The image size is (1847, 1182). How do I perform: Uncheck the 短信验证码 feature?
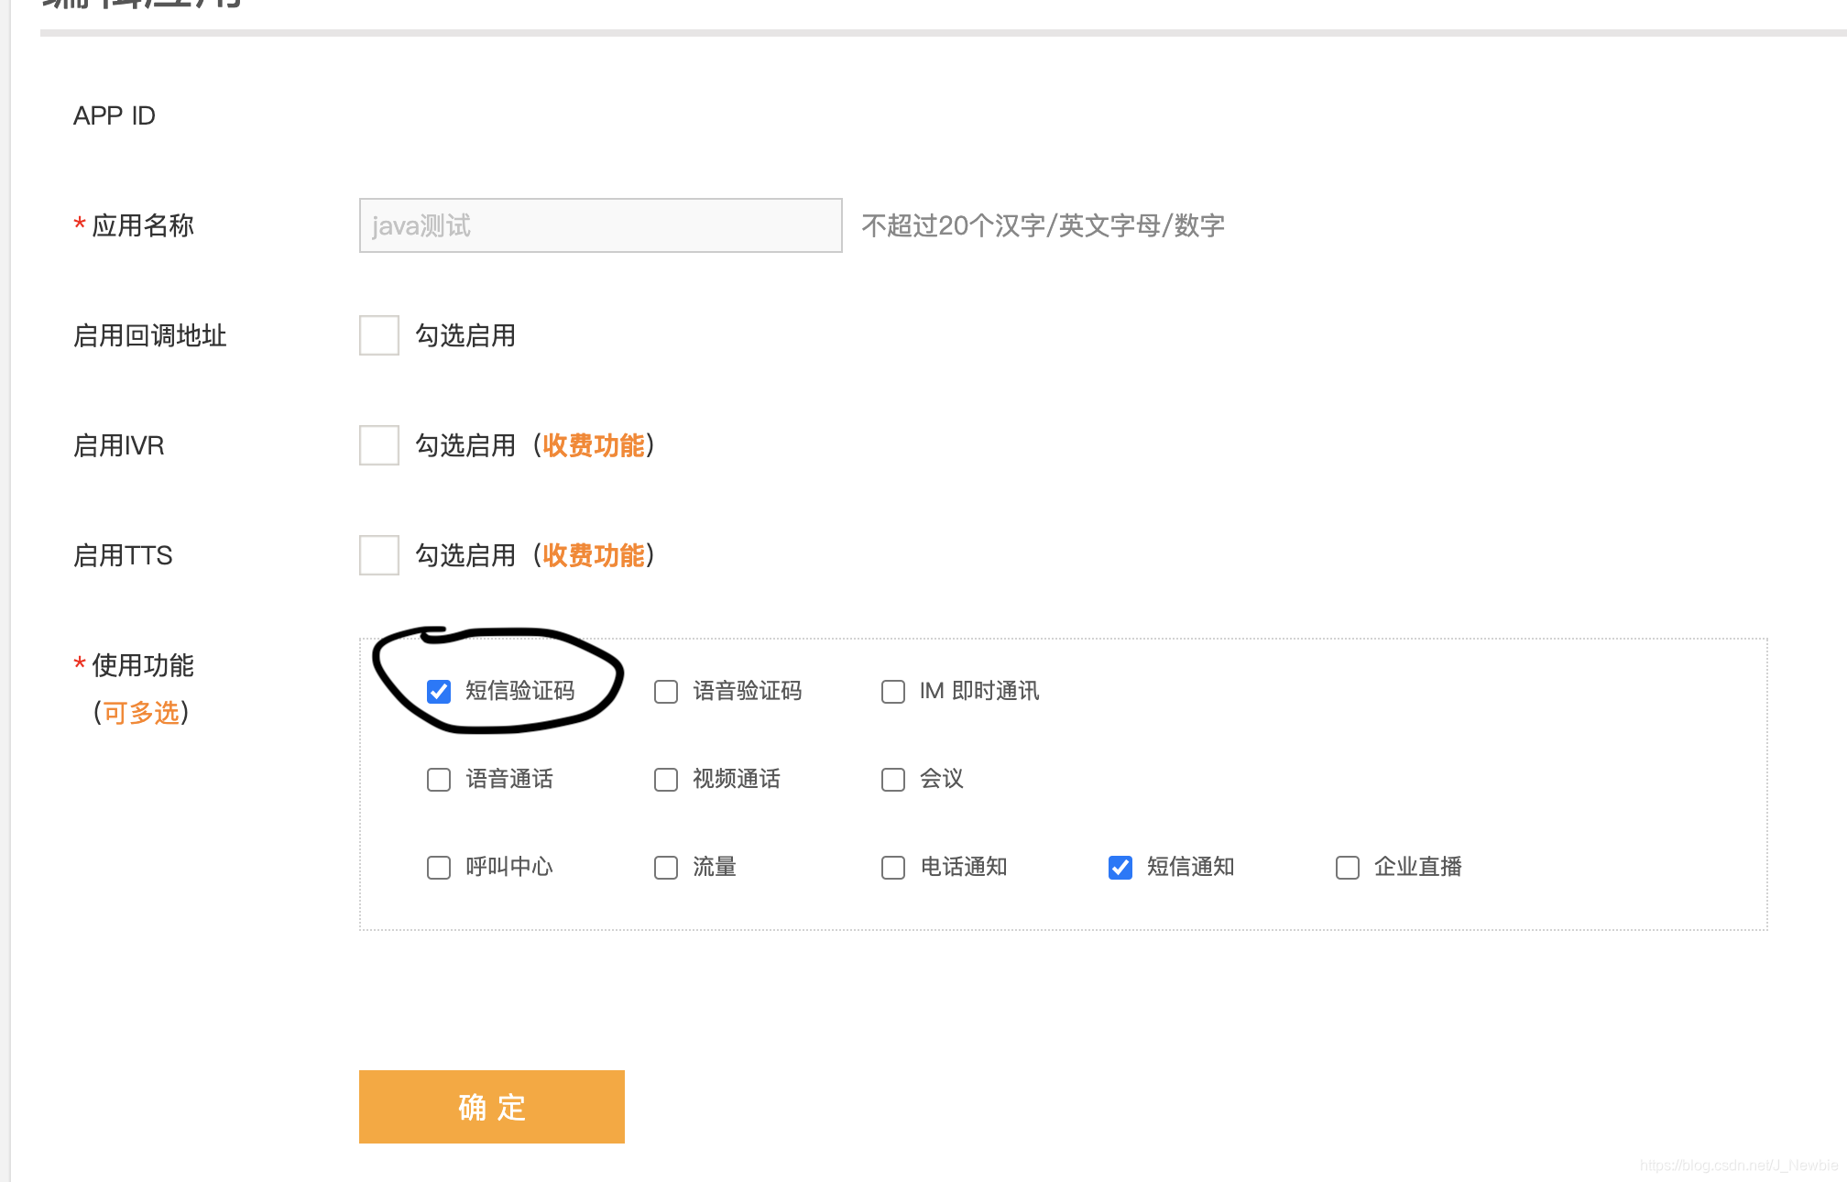tap(439, 691)
